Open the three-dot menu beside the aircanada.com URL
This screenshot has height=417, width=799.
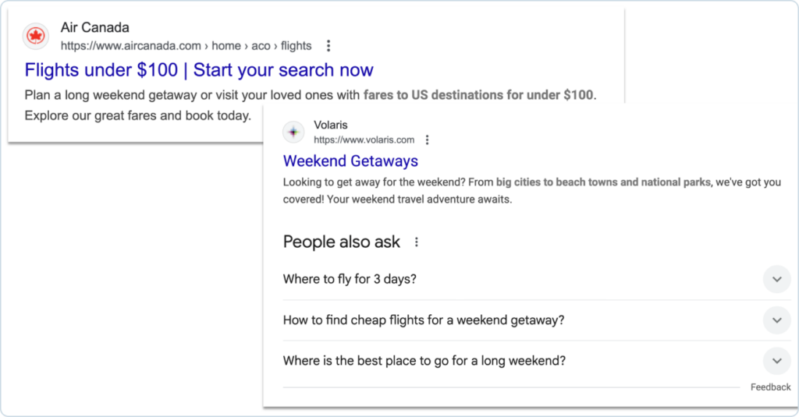coord(328,46)
